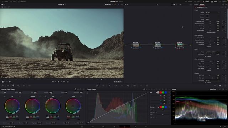Switch to the Settings tab

[x=202, y=5]
